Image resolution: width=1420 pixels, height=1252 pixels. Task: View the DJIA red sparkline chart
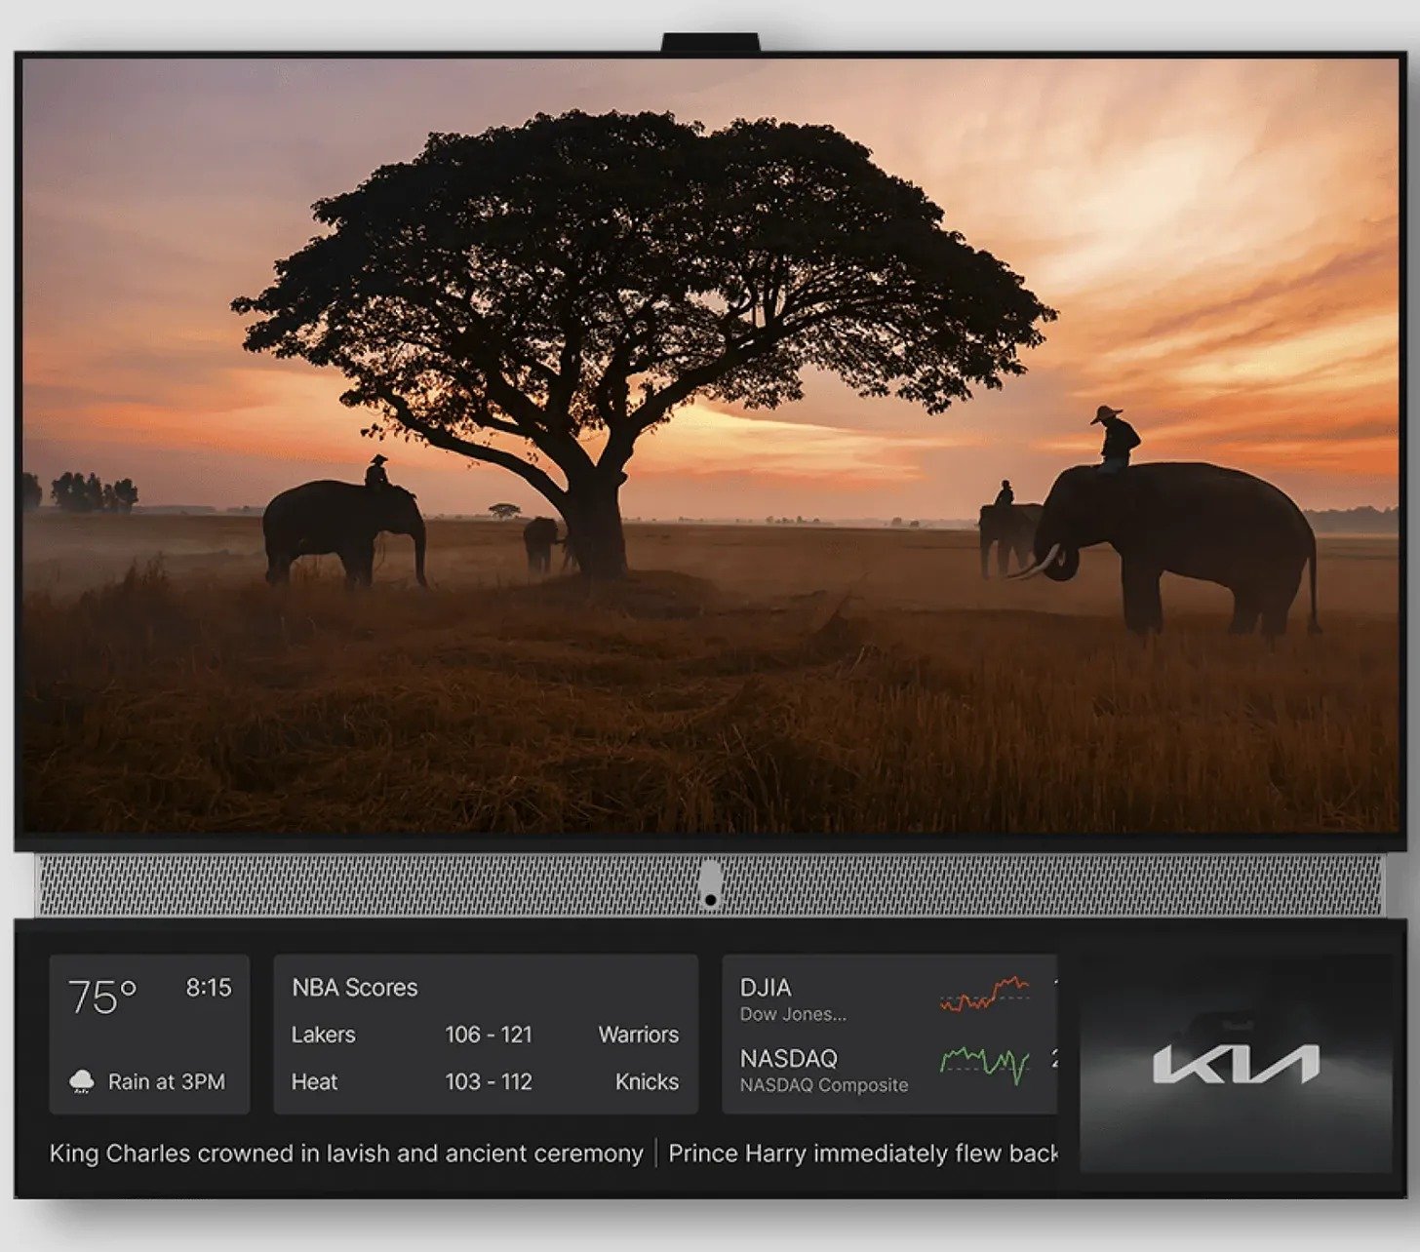tap(985, 995)
